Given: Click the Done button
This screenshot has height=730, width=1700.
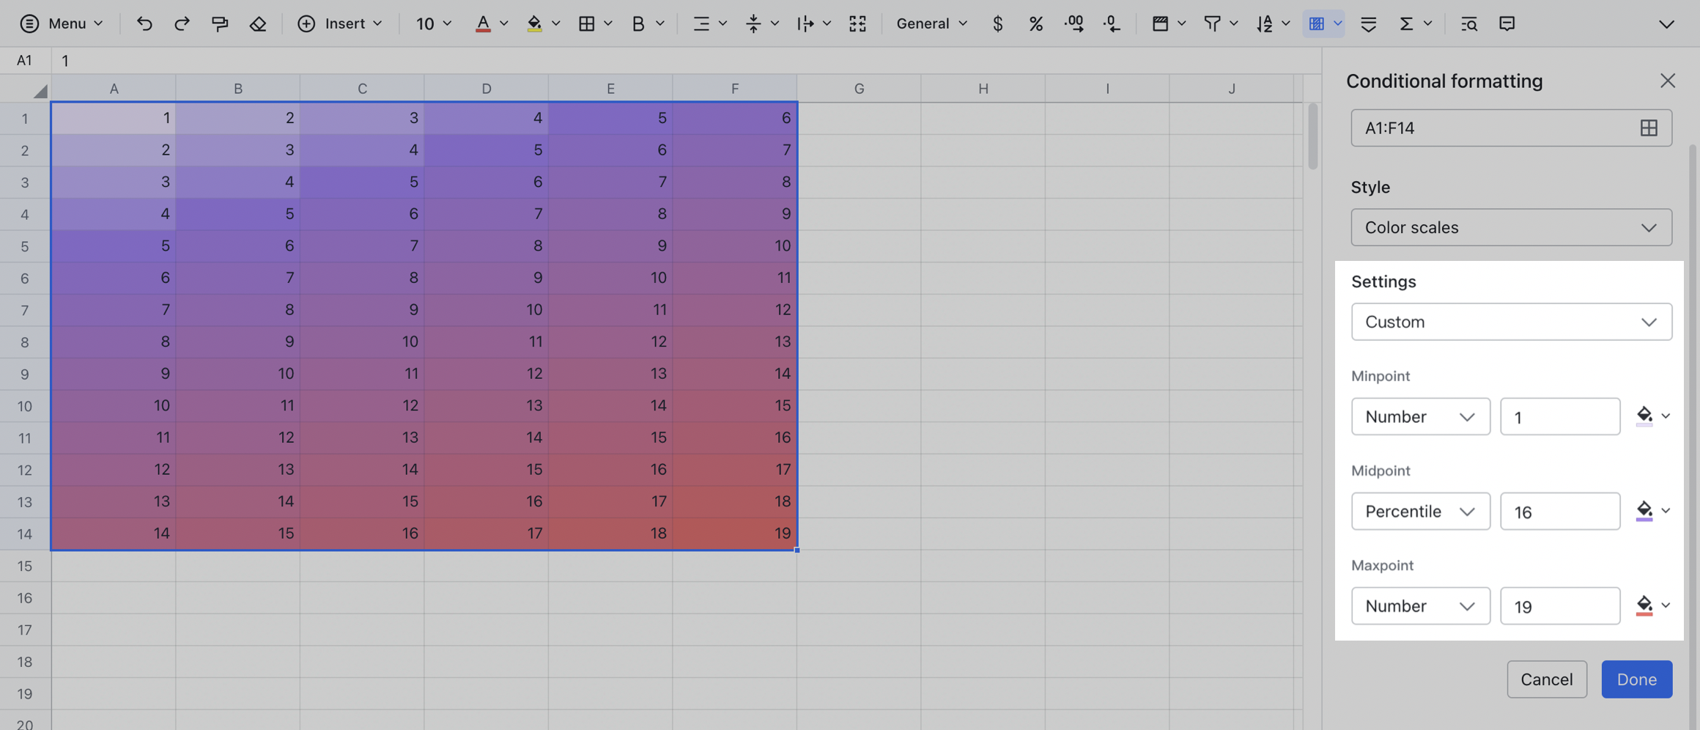Looking at the screenshot, I should 1636,679.
